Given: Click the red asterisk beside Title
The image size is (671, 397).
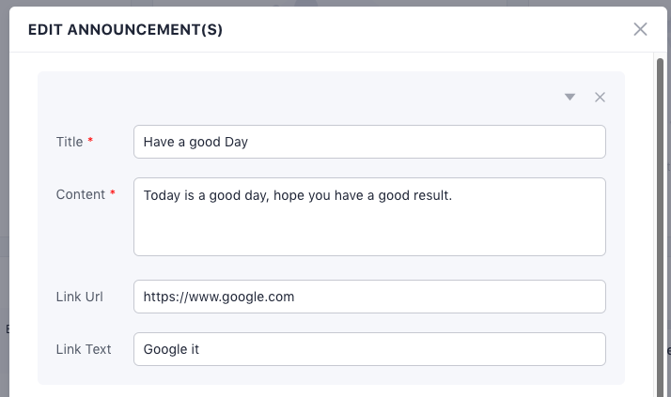Looking at the screenshot, I should pyautogui.click(x=91, y=142).
